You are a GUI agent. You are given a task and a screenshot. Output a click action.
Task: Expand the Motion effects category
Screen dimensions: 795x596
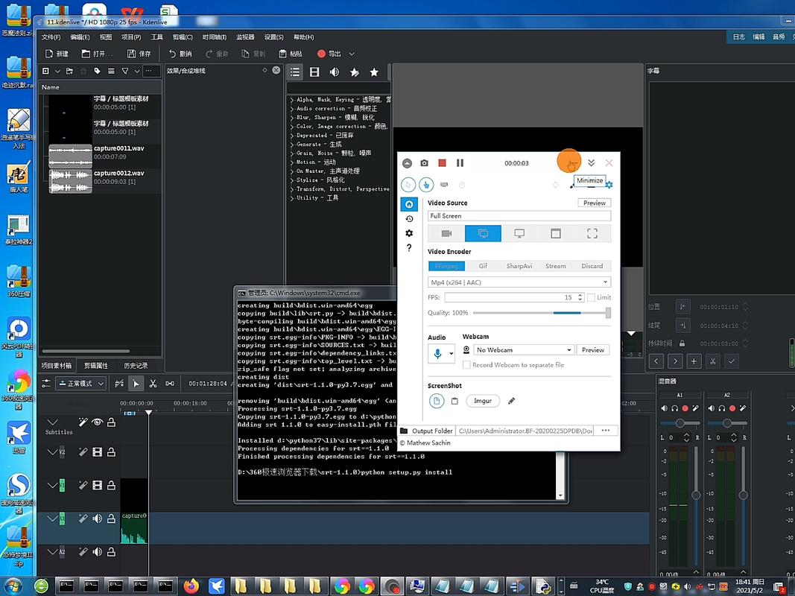pyautogui.click(x=293, y=162)
